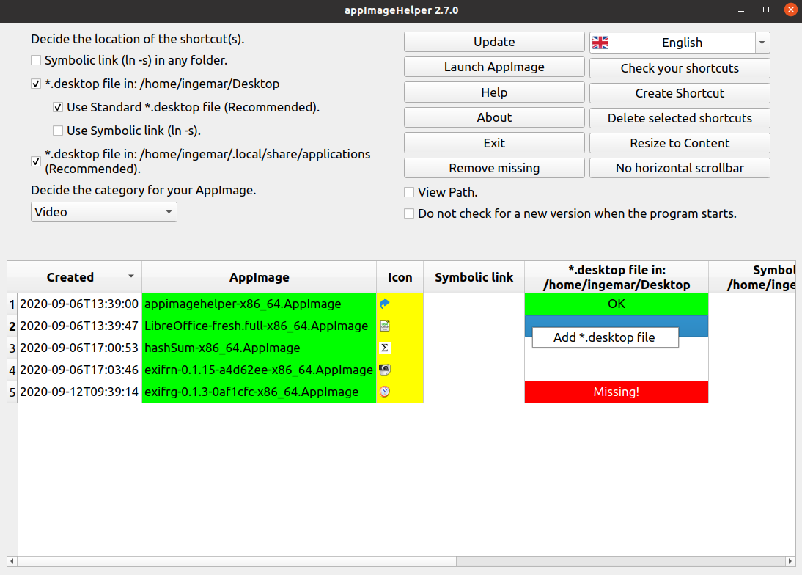Viewport: 802px width, 575px height.
Task: Click *.desktop file in Desktop column header
Action: click(617, 277)
